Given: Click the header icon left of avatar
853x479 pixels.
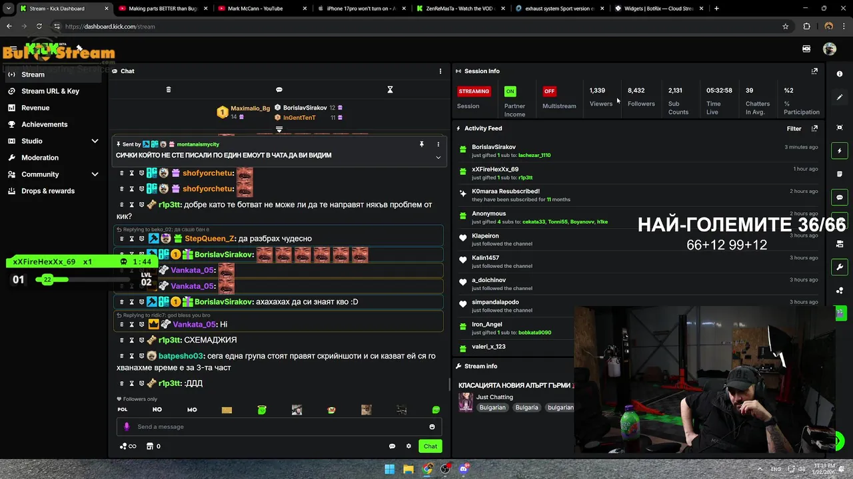Looking at the screenshot, I should [806, 49].
